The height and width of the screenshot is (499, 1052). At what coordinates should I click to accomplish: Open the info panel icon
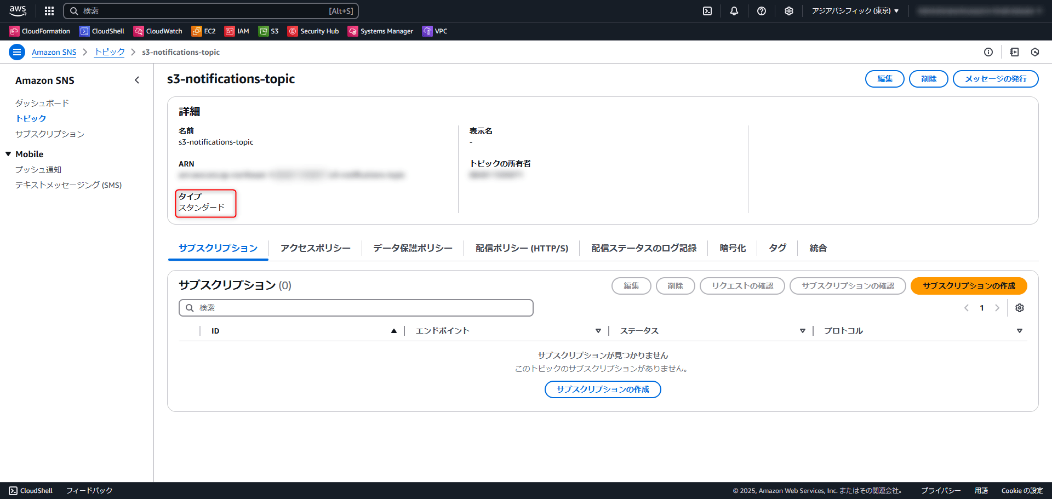click(988, 52)
